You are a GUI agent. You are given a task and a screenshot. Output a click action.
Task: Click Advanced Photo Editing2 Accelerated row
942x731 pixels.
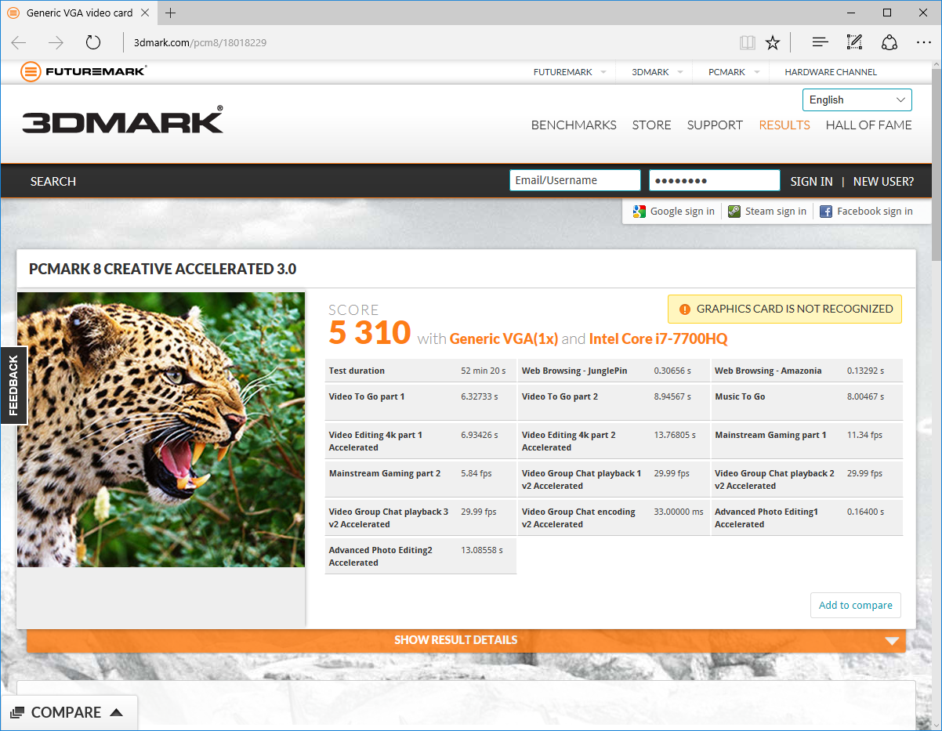[x=421, y=556]
